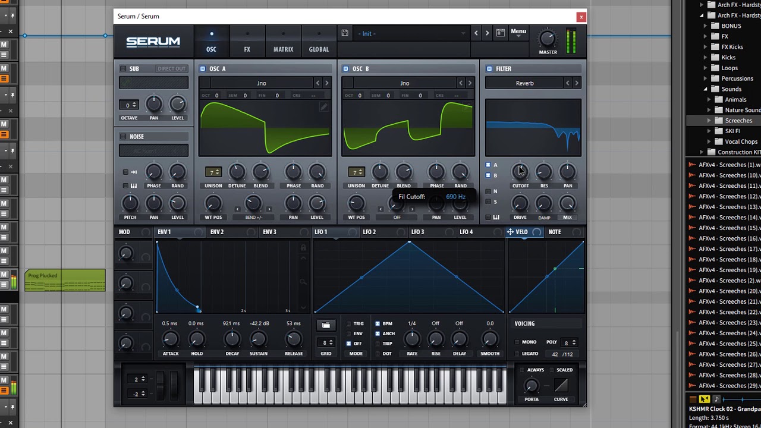This screenshot has height=428, width=761.
Task: Click the filter keytrack piano icon
Action: (496, 217)
